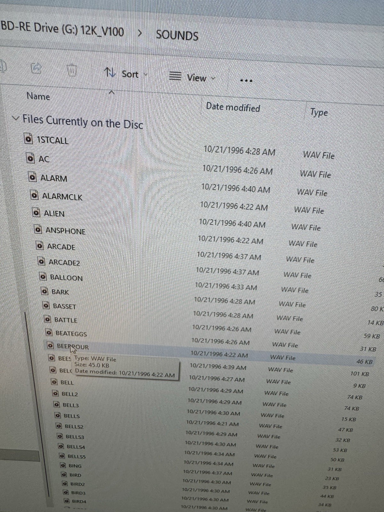Select the ALARMCLK file icon
This screenshot has width=384, height=512.
pos(34,195)
